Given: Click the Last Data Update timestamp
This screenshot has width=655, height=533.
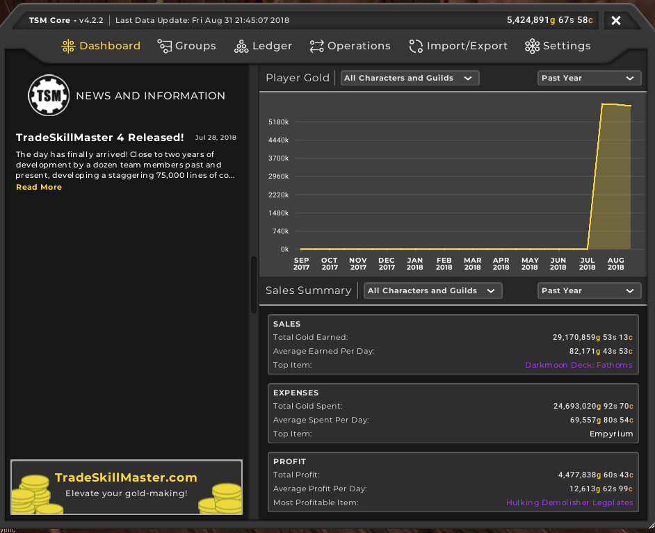Looking at the screenshot, I should 202,20.
